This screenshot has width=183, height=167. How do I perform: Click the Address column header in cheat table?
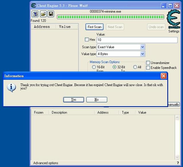click(x=107, y=112)
